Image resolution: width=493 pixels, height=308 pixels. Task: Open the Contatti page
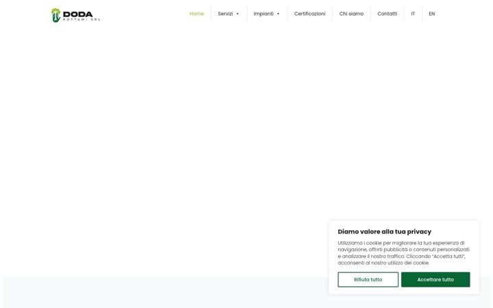[x=387, y=14]
